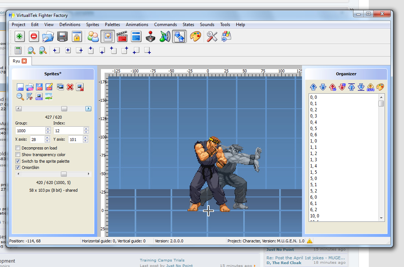
Task: Save sprite as PCX with the floppy icon
Action: [39, 87]
